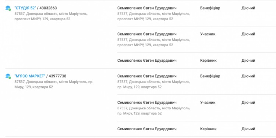Click Керівник role in М'ЯСО МАРКЕТ section

pyautogui.click(x=208, y=129)
